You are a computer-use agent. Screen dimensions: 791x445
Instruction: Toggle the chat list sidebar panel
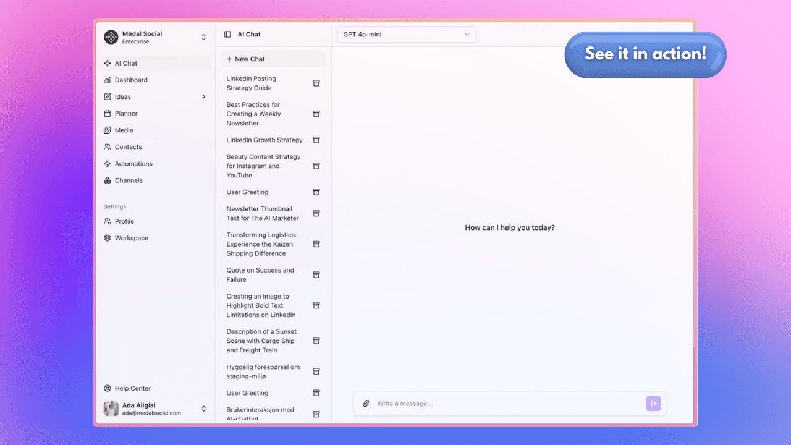[227, 35]
